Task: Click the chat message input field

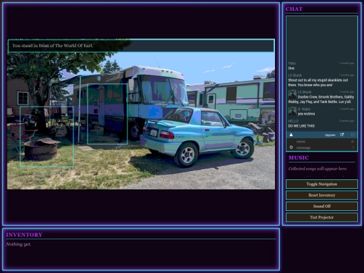Action: [323, 148]
